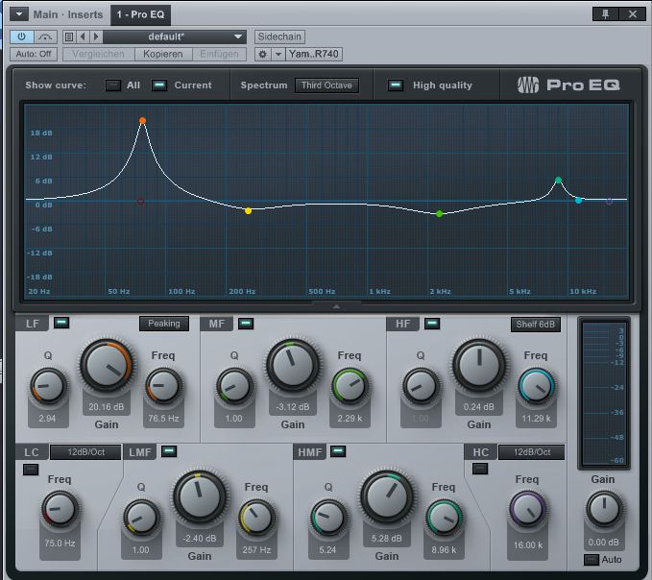Viewport: 652px width, 580px height.
Task: Toggle the HF band enable button
Action: click(432, 323)
